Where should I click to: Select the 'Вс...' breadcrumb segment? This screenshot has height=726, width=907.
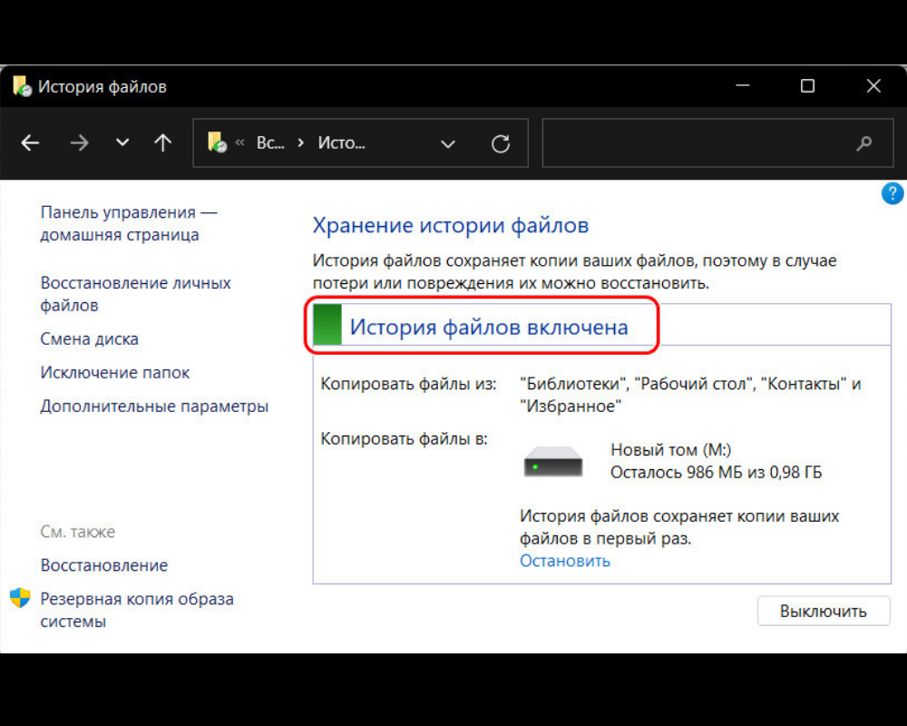tap(270, 143)
